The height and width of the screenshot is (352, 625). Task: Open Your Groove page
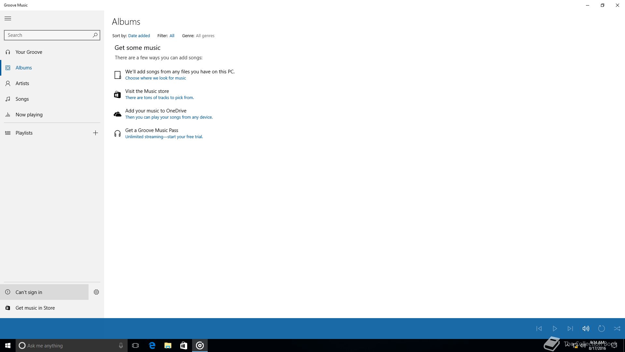click(52, 52)
